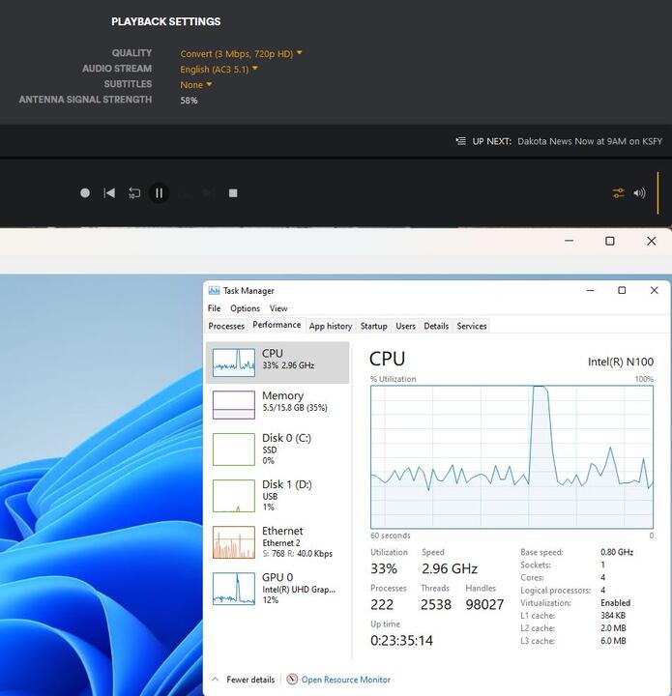Screen dimensions: 672x696
Task: Open the Subtitles dropdown showing None
Action: coord(195,85)
